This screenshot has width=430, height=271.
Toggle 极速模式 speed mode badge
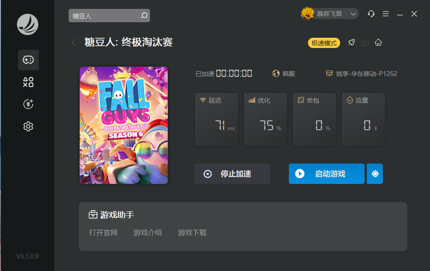point(324,43)
